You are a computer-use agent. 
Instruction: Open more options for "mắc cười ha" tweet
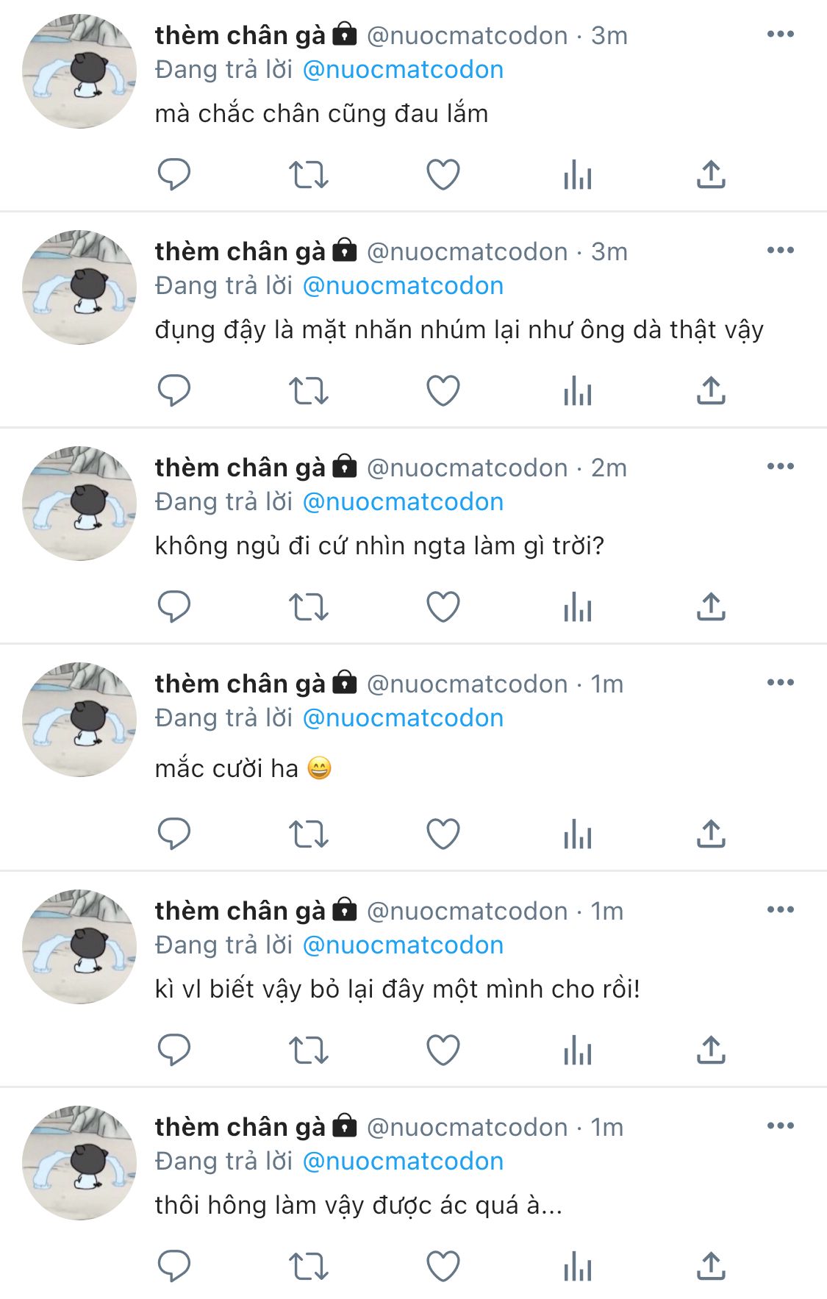[780, 683]
